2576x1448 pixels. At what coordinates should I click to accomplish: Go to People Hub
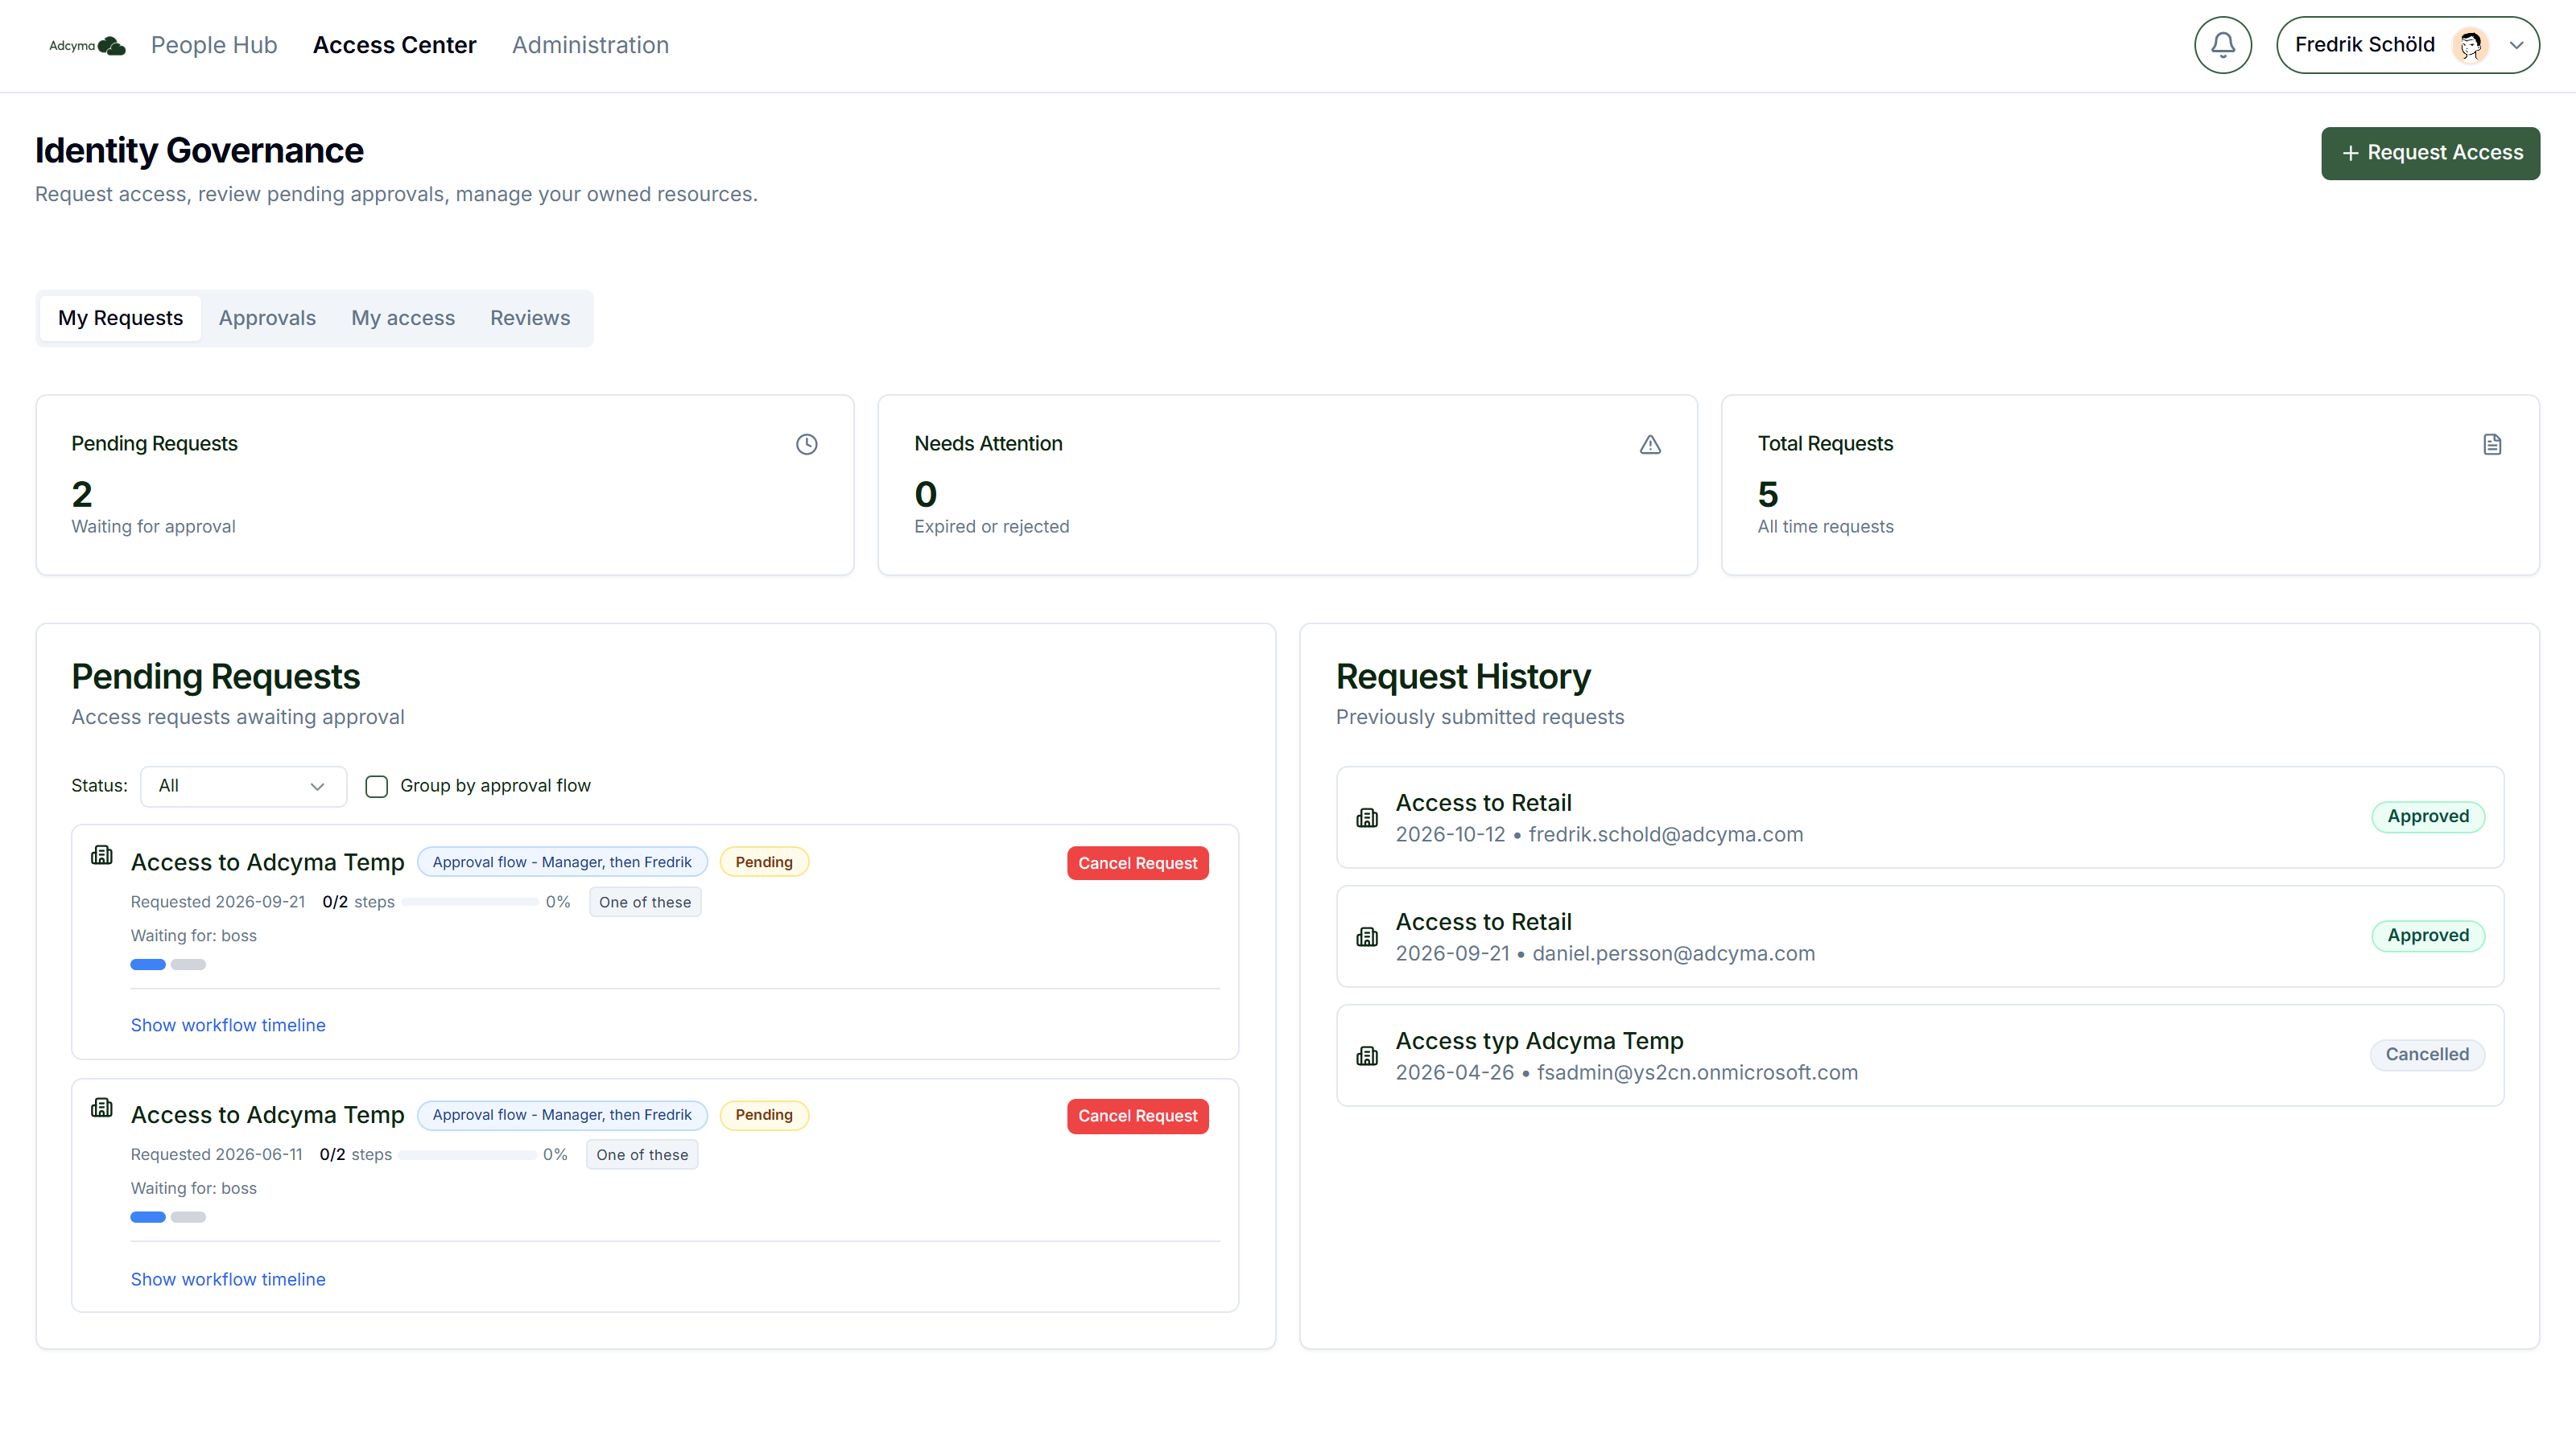tap(214, 45)
